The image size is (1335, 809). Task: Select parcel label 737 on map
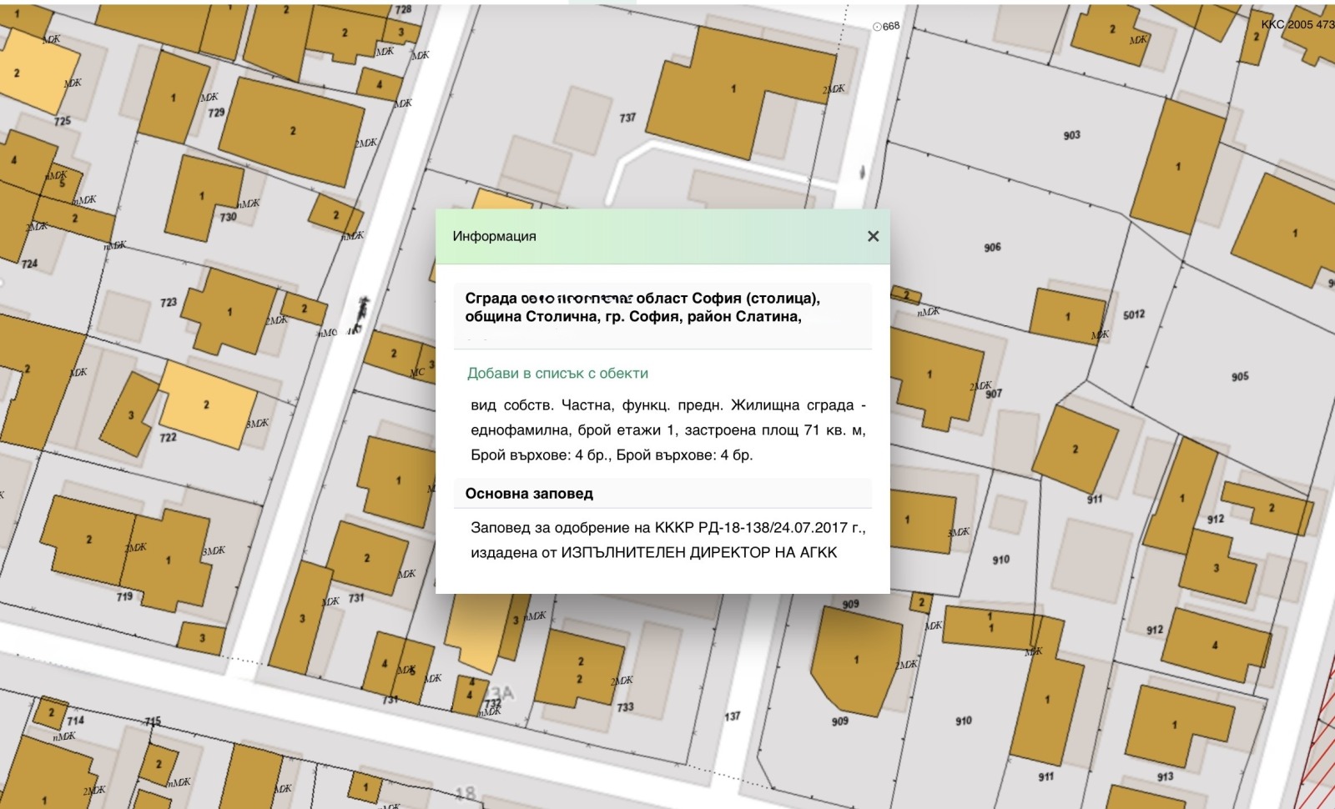pyautogui.click(x=627, y=118)
